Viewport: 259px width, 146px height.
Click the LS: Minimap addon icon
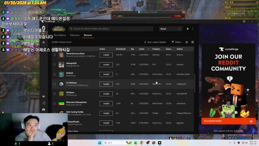pos(61,84)
